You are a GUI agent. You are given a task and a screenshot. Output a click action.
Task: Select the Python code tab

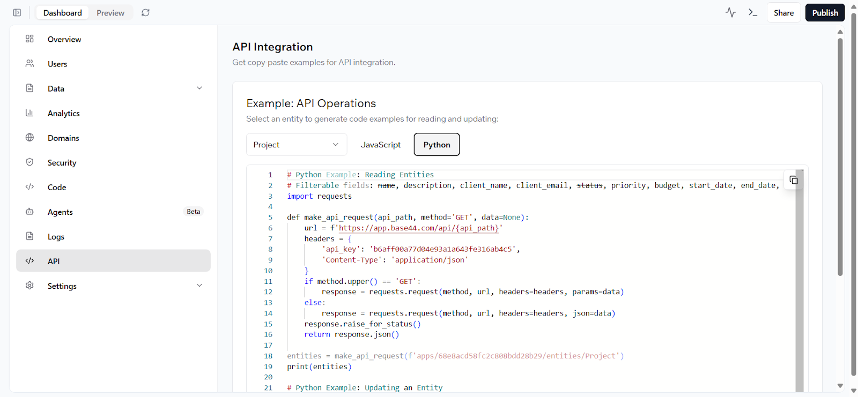point(437,145)
